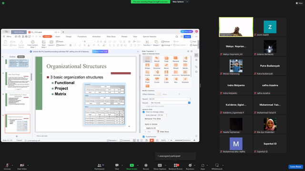The image size is (305, 171).
Task: Select the Morph slide transition
Action: 157,59
